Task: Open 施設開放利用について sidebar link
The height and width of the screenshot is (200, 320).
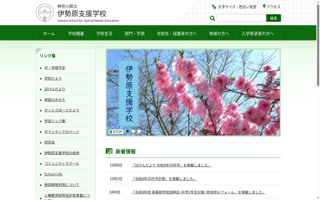Action: click(x=62, y=185)
